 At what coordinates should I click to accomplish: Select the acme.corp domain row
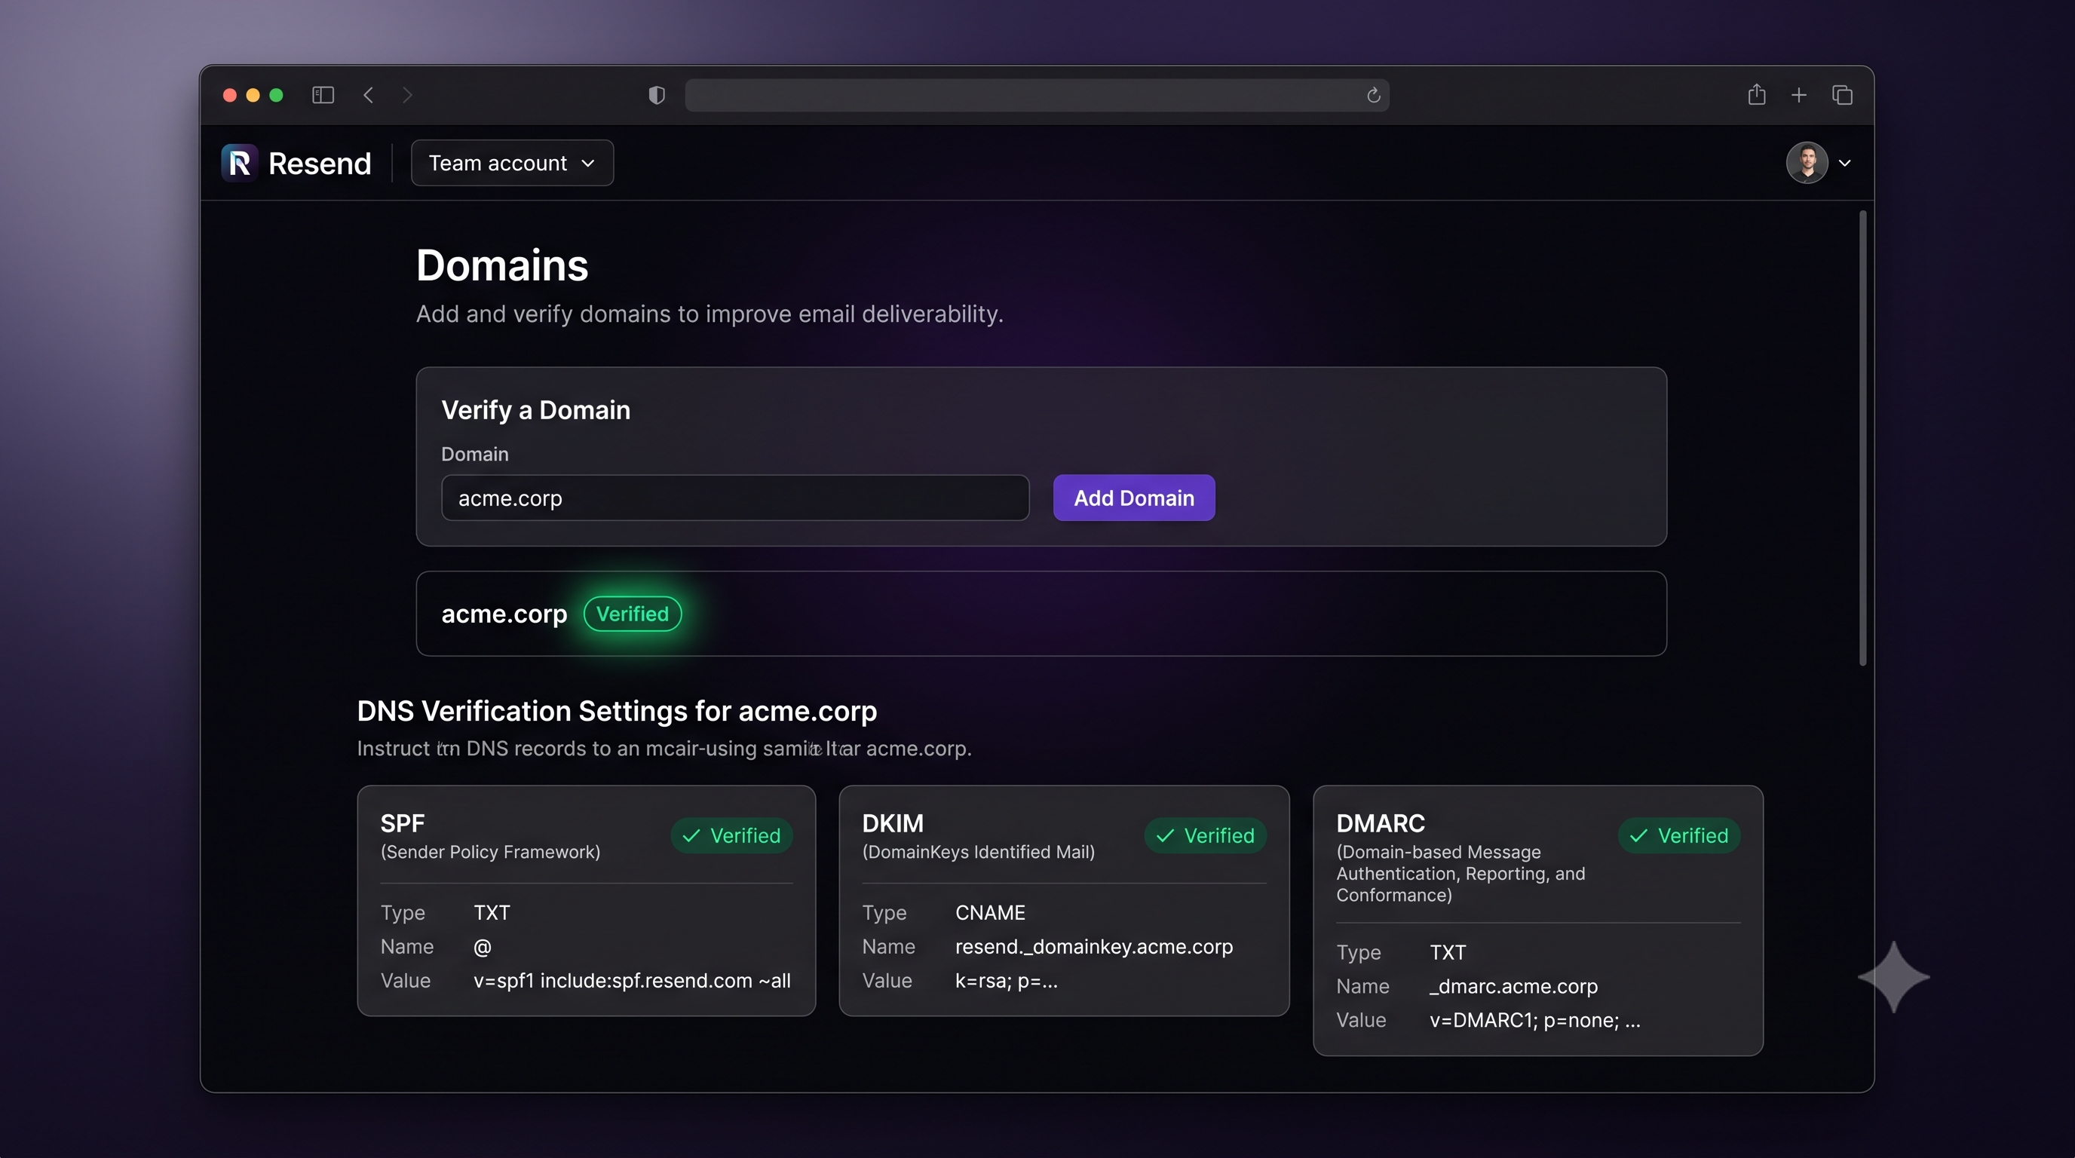click(x=1041, y=614)
